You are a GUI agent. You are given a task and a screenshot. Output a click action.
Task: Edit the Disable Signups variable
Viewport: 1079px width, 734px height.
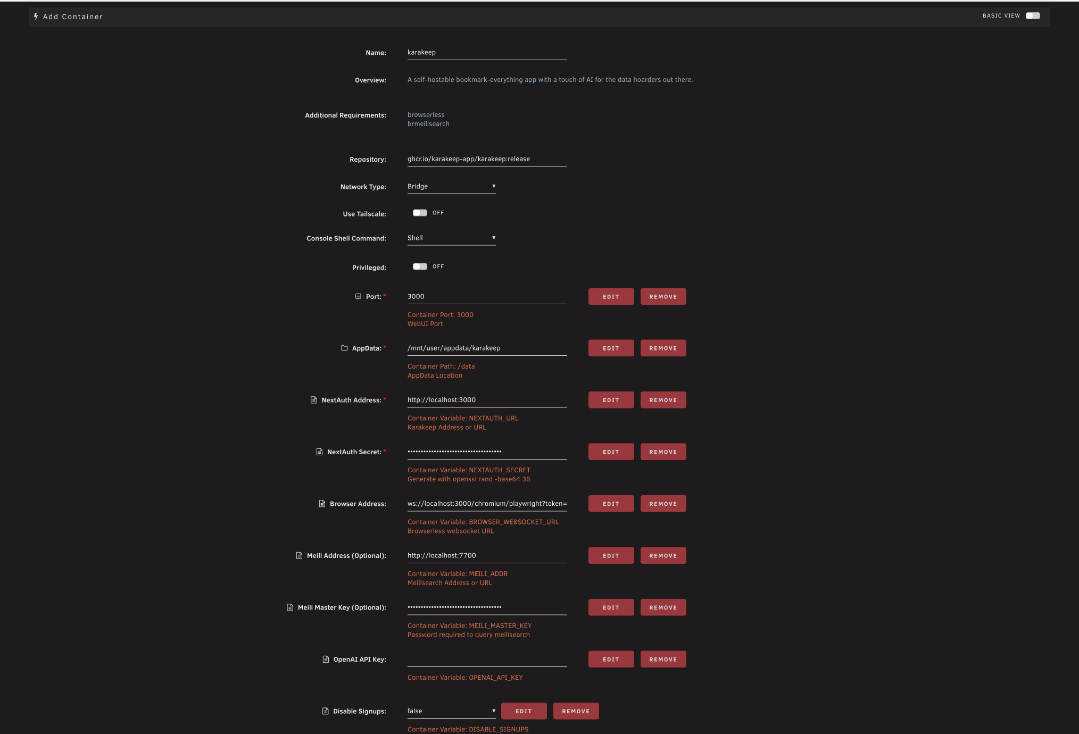click(x=524, y=711)
